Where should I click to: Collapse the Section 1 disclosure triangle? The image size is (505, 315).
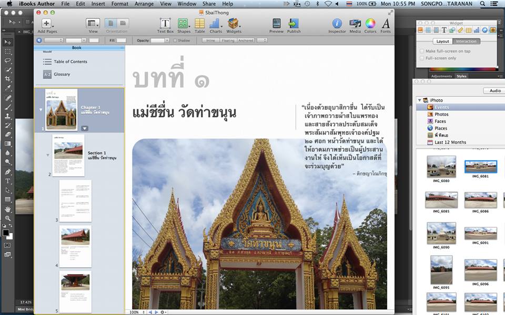pyautogui.click(x=48, y=155)
